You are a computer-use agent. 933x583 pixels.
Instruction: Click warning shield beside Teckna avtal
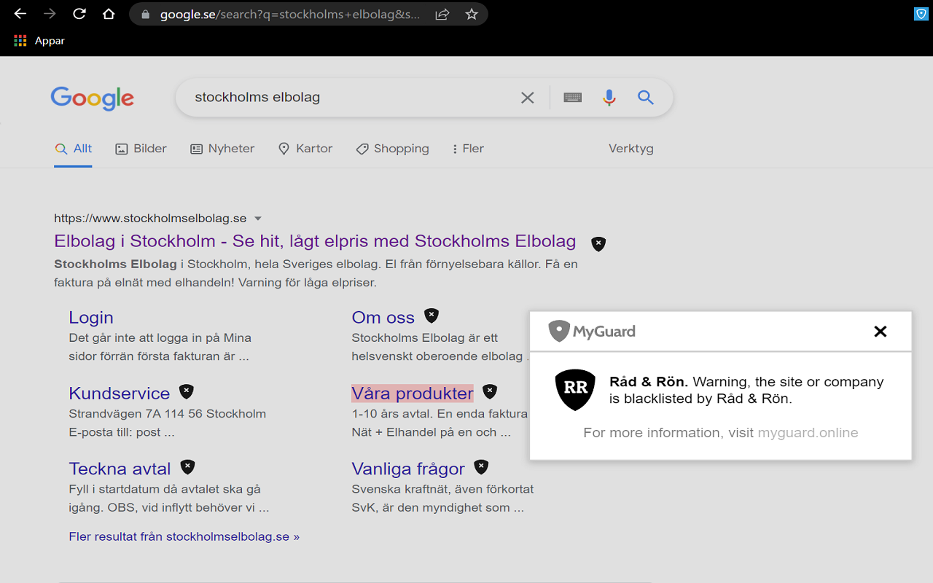187,467
